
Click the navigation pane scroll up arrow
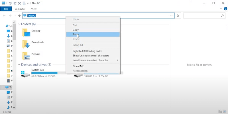coord(14,22)
